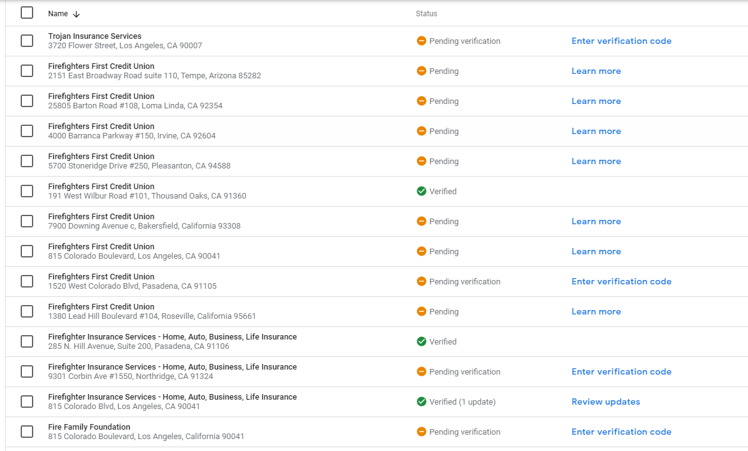Click orange pending icon for Roseville location

pyautogui.click(x=421, y=311)
